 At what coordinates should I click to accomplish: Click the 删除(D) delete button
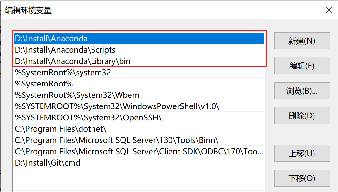[x=302, y=116]
